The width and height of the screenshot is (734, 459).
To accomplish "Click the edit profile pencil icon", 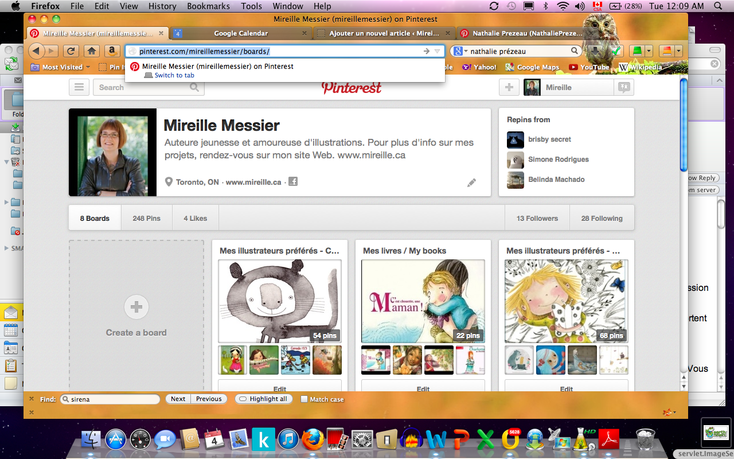I will (x=471, y=182).
